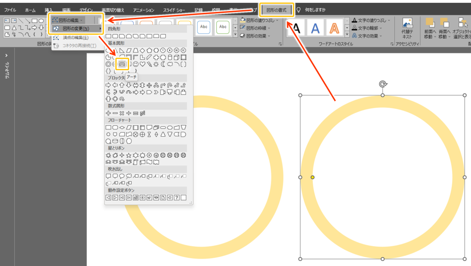
Task: Choose the right block arrow shape
Action: [109, 85]
